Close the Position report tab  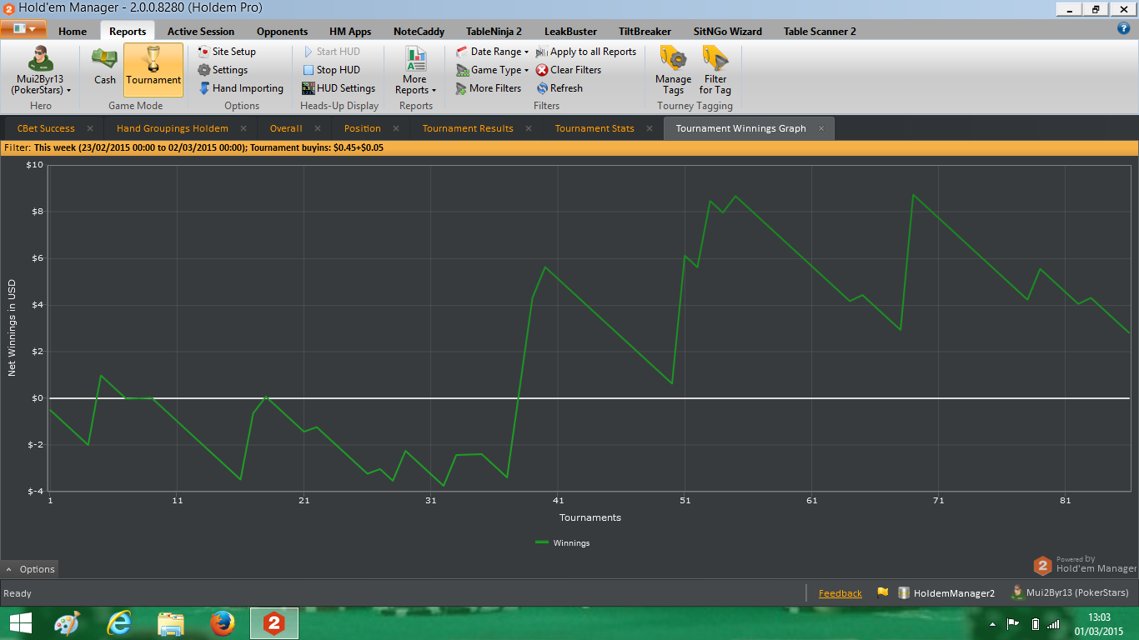[x=396, y=128]
